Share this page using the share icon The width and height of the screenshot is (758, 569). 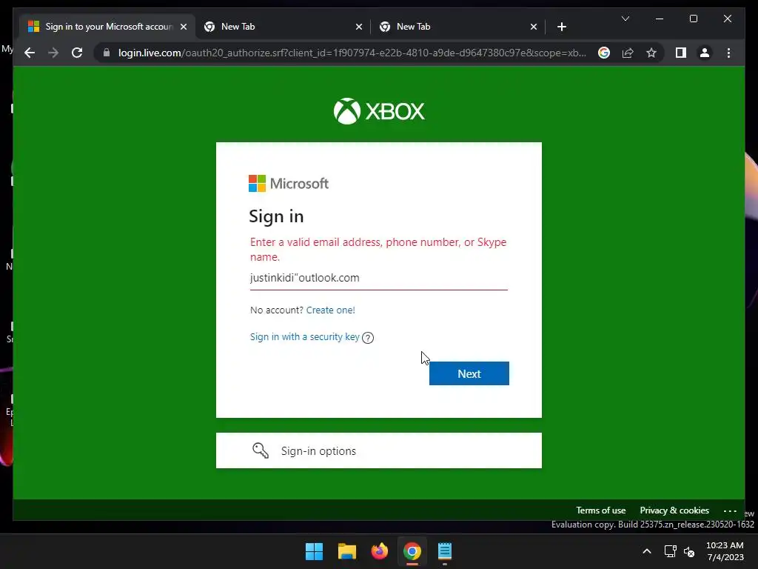[x=628, y=53]
